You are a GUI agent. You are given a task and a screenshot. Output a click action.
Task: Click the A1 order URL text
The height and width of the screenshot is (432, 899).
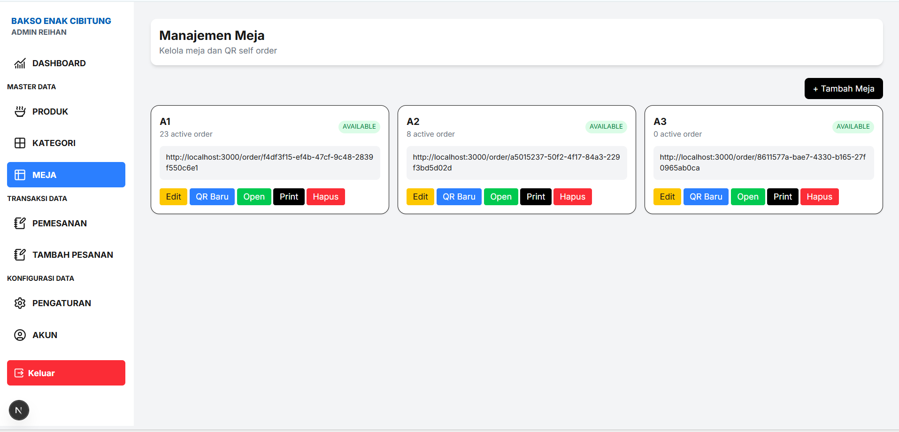[269, 162]
